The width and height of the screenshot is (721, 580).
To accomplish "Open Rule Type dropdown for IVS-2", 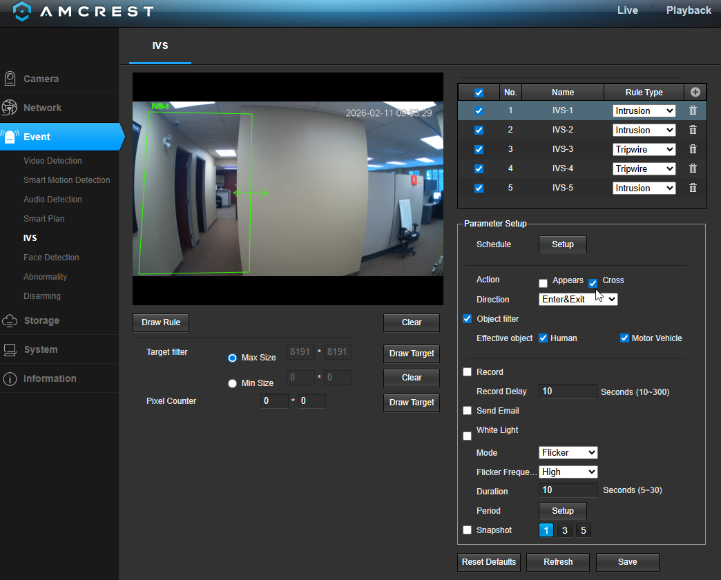I will (x=644, y=130).
